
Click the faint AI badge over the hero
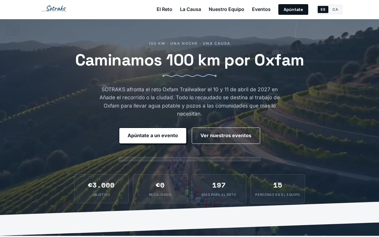[x=13, y=30]
